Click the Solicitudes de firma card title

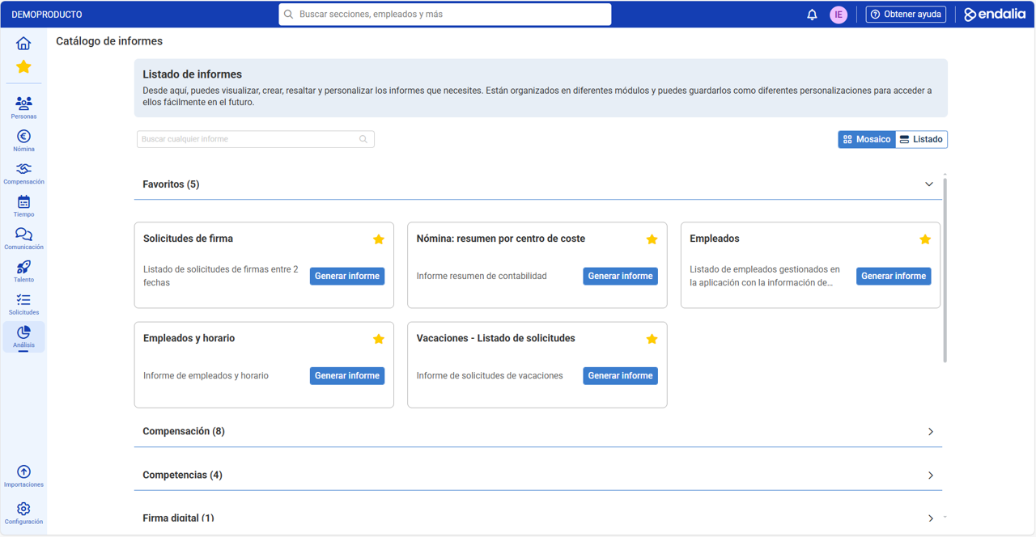[x=188, y=239]
